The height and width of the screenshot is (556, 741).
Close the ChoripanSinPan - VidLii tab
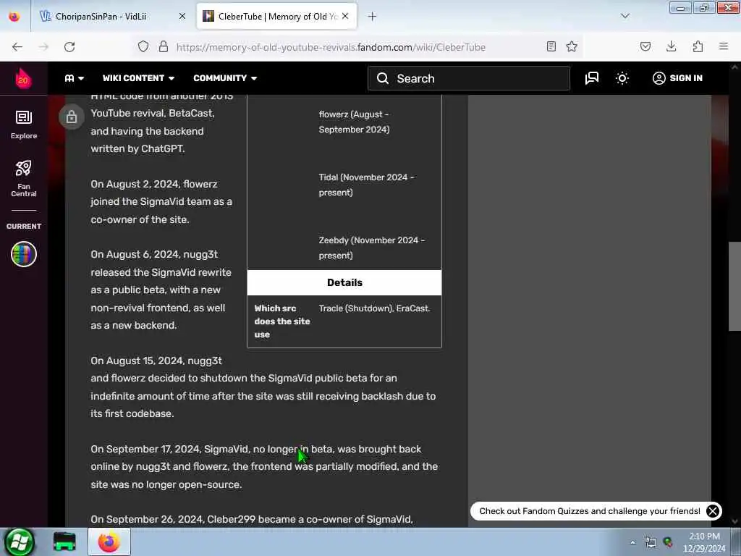click(x=182, y=16)
